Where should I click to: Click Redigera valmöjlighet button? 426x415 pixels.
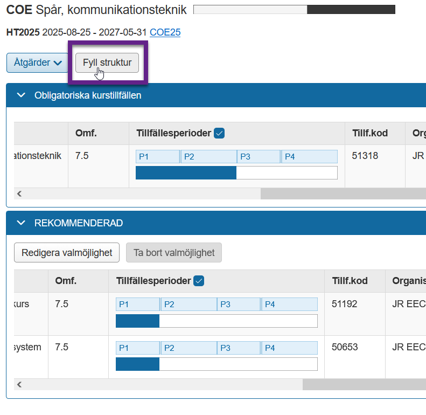67,252
